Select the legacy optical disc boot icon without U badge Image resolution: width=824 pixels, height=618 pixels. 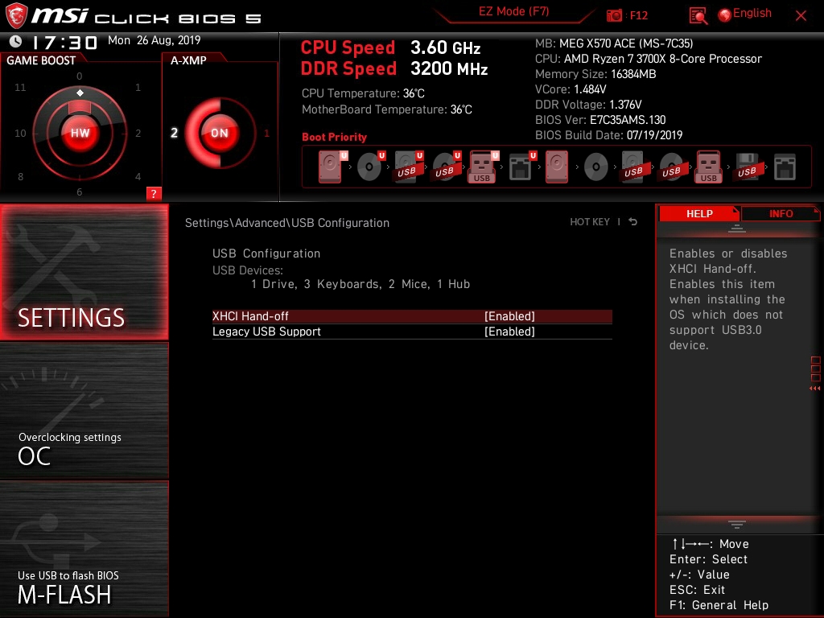tap(596, 167)
